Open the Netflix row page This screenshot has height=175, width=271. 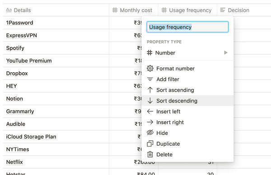point(14,162)
